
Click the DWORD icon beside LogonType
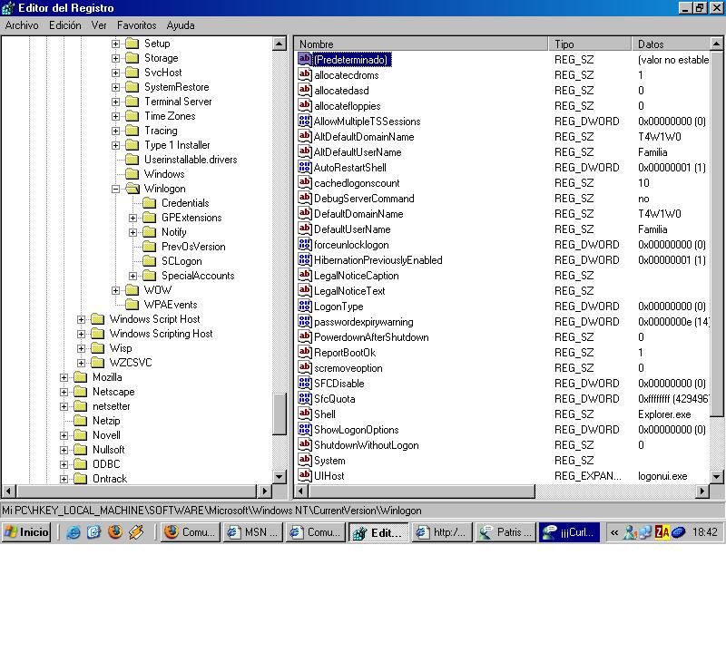tap(305, 307)
